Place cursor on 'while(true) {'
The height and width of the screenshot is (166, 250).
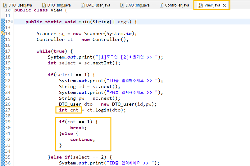pyautogui.click(x=55, y=51)
